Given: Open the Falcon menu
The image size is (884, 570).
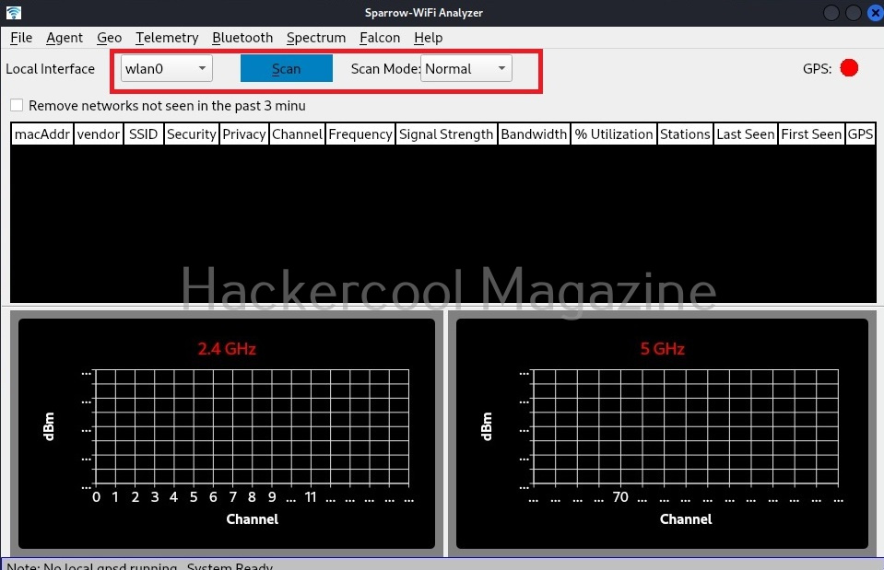Looking at the screenshot, I should 380,38.
